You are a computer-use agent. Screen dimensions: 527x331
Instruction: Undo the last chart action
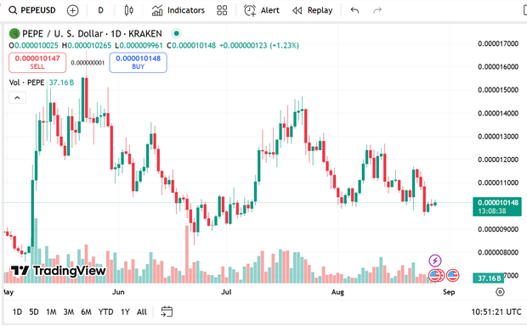354,10
